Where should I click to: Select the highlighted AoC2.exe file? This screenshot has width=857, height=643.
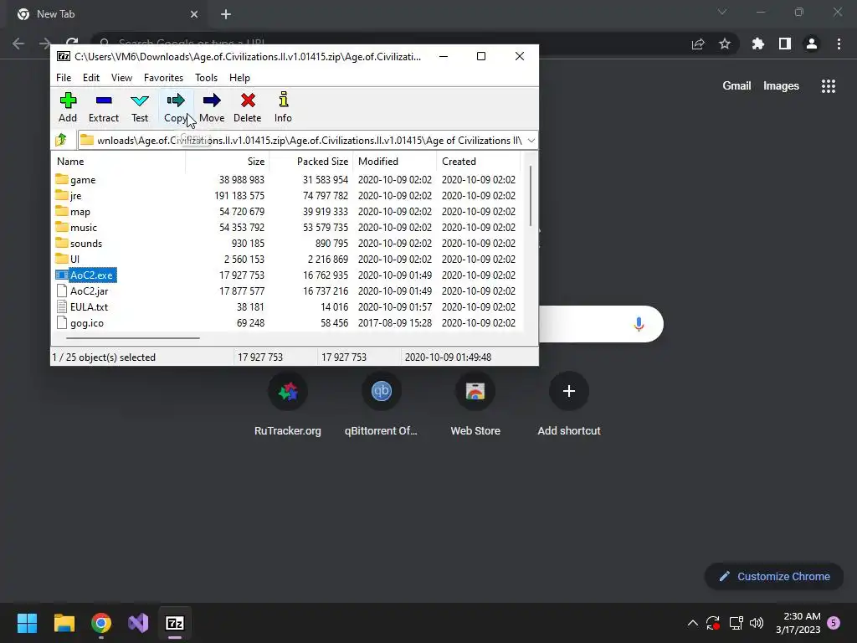(x=86, y=275)
